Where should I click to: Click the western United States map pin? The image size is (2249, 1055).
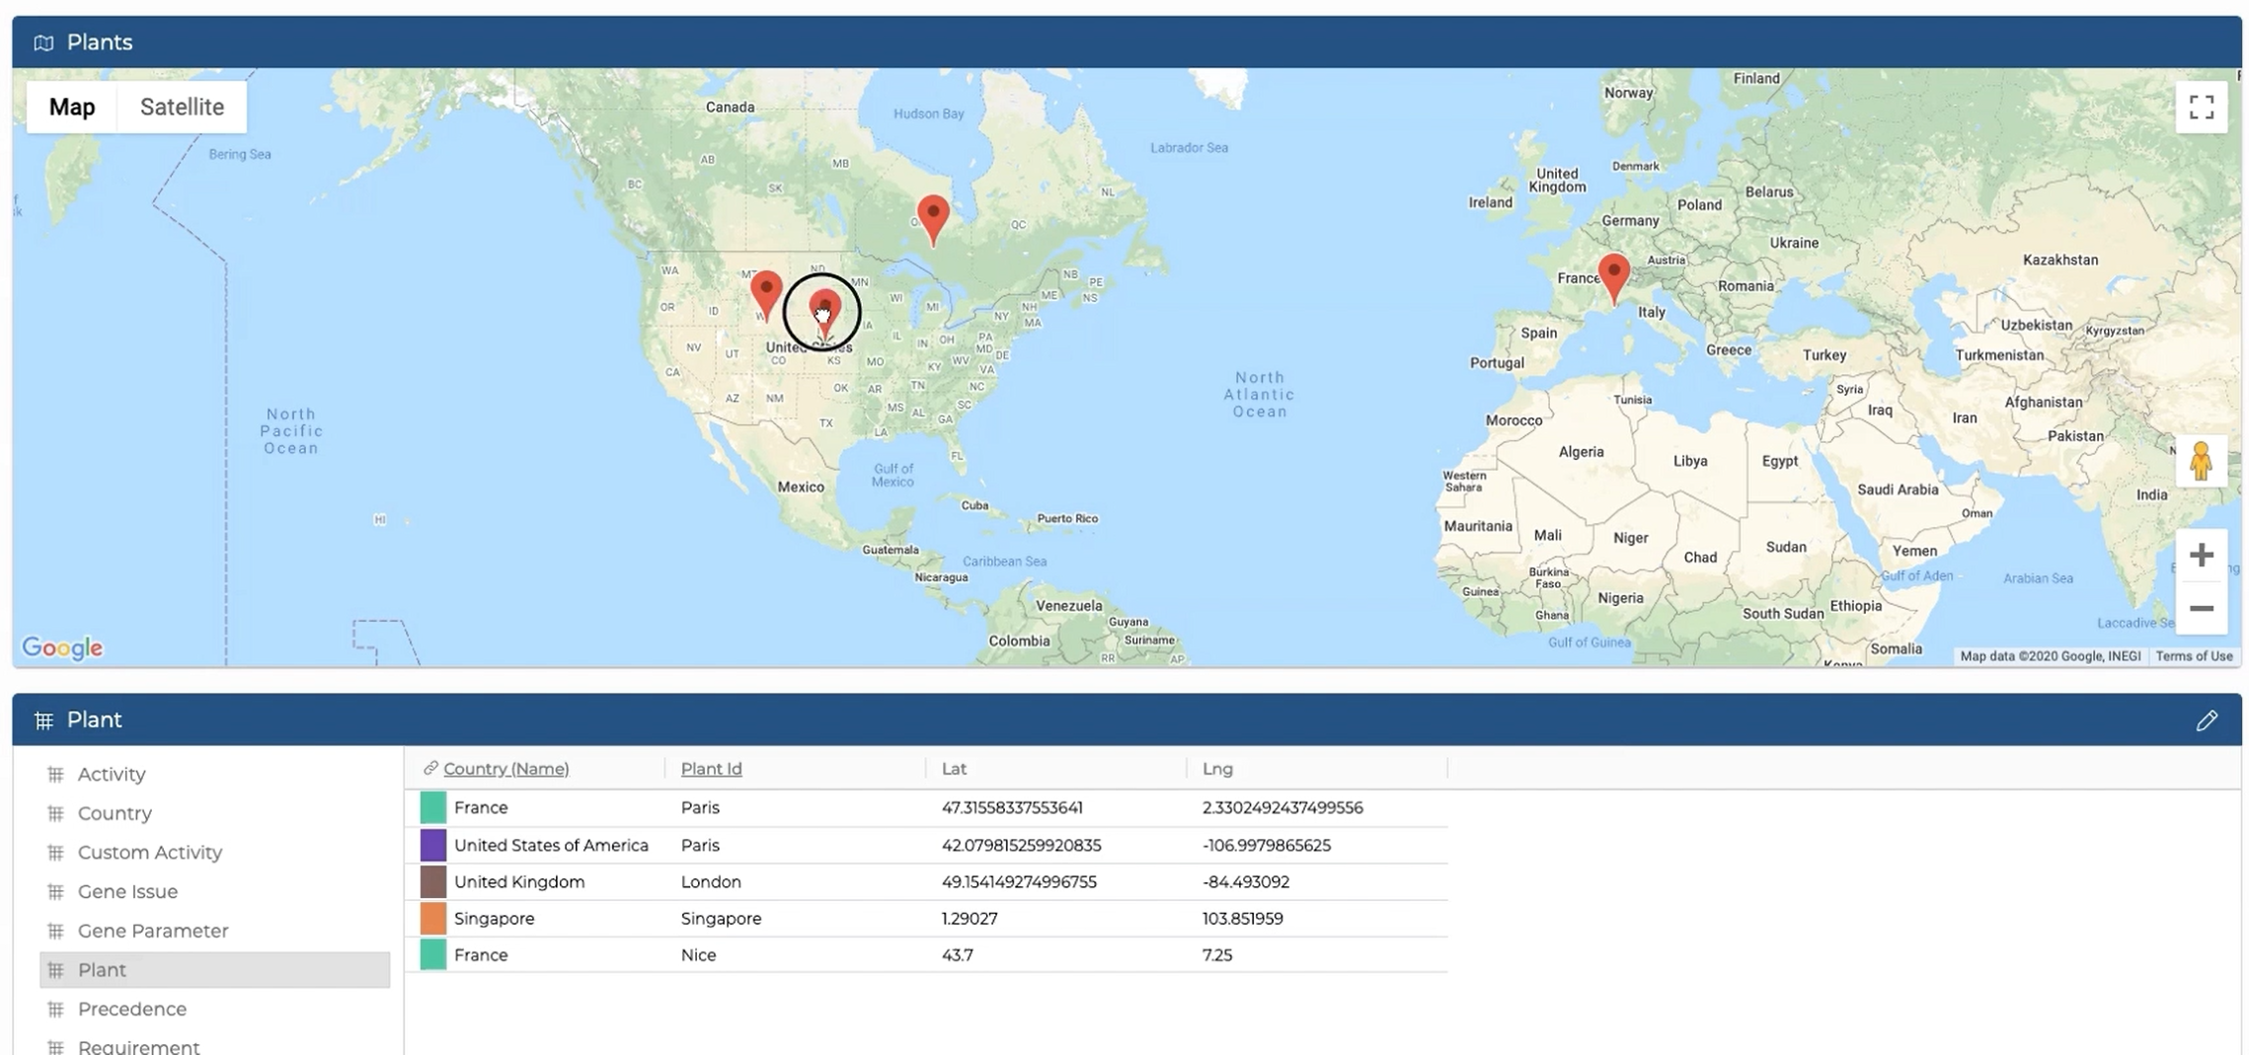click(766, 296)
